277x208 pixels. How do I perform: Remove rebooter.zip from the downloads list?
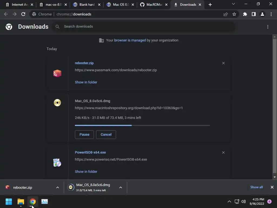[x=223, y=63]
